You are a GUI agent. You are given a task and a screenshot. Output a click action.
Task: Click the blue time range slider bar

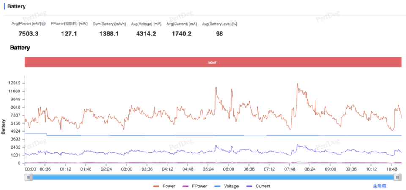pyautogui.click(x=213, y=177)
